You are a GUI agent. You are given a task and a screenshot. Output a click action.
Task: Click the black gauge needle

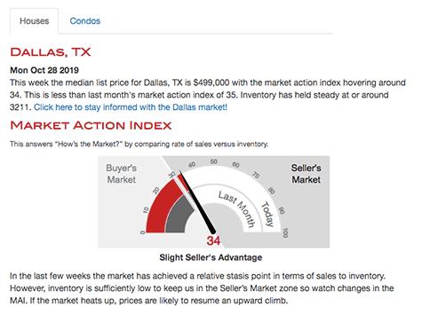[x=198, y=203]
